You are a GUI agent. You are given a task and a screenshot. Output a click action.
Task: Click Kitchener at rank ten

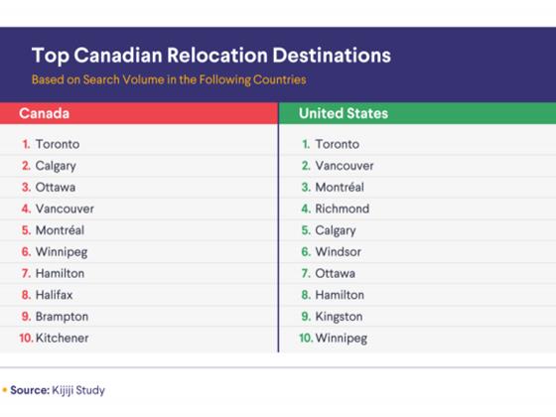click(62, 338)
